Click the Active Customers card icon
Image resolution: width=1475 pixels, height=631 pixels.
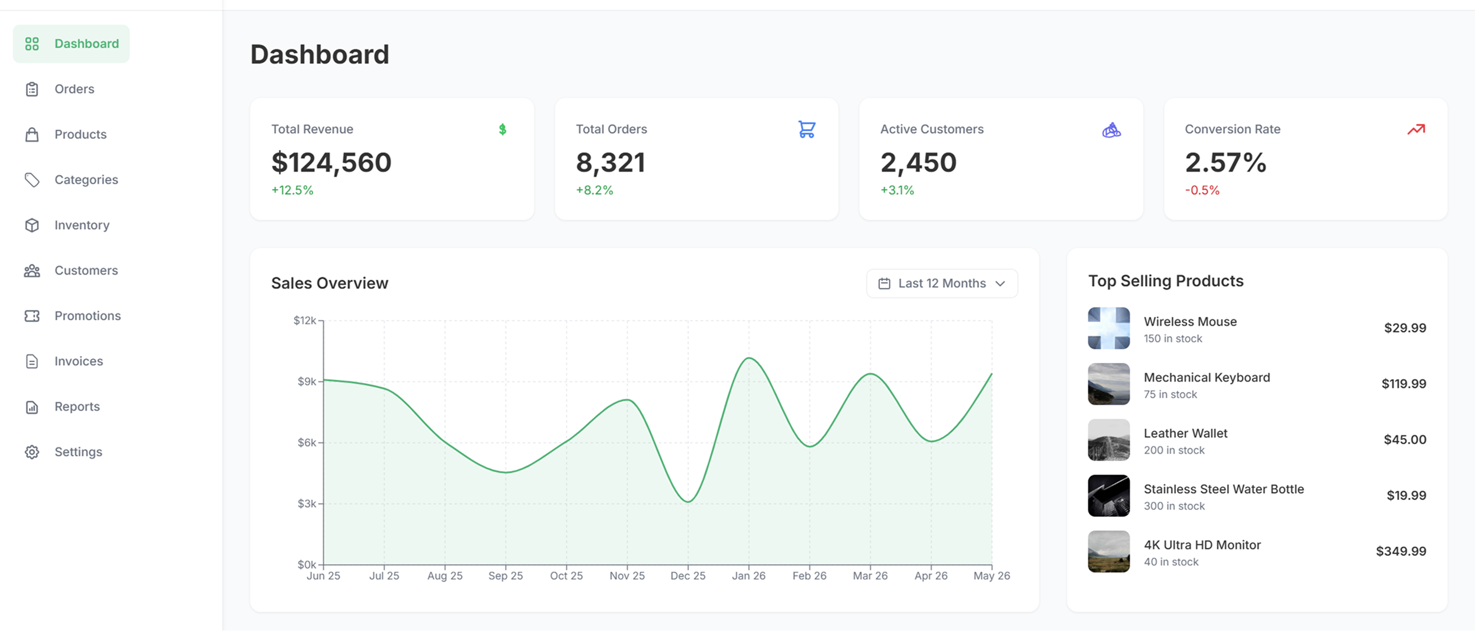(1111, 130)
